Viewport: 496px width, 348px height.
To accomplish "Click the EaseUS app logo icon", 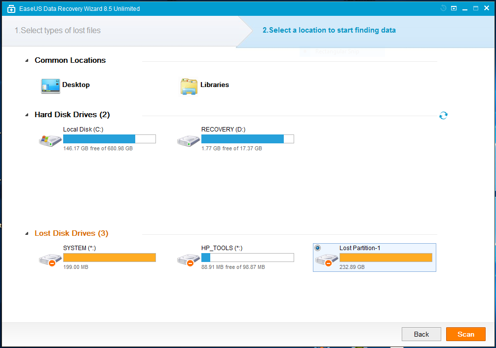I will pyautogui.click(x=11, y=9).
